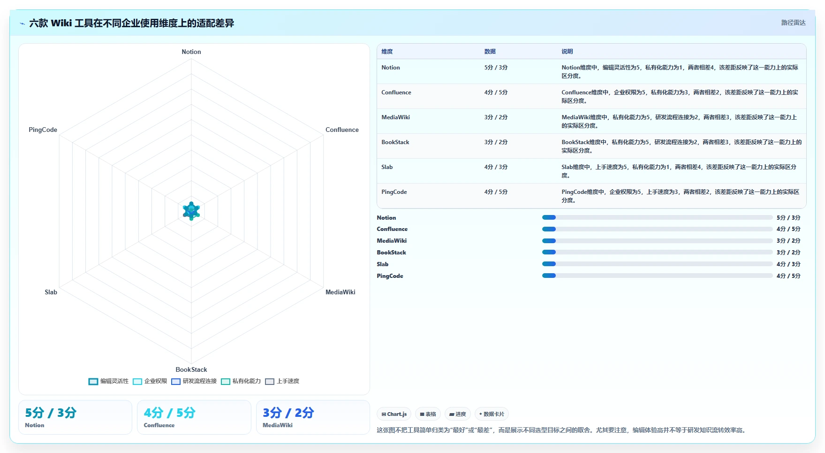Toggle the 私有化能力 legend entry
This screenshot has height=453, width=825.
point(241,381)
